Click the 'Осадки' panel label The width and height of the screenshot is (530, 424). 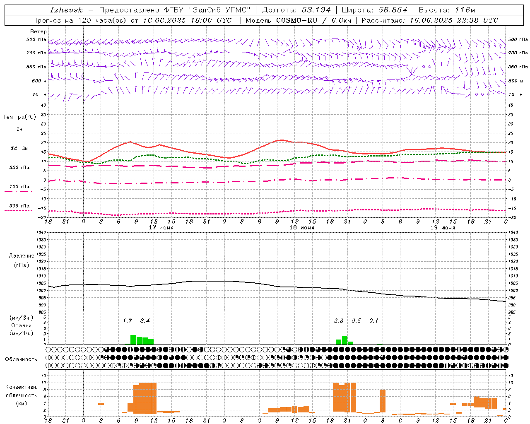point(21,325)
